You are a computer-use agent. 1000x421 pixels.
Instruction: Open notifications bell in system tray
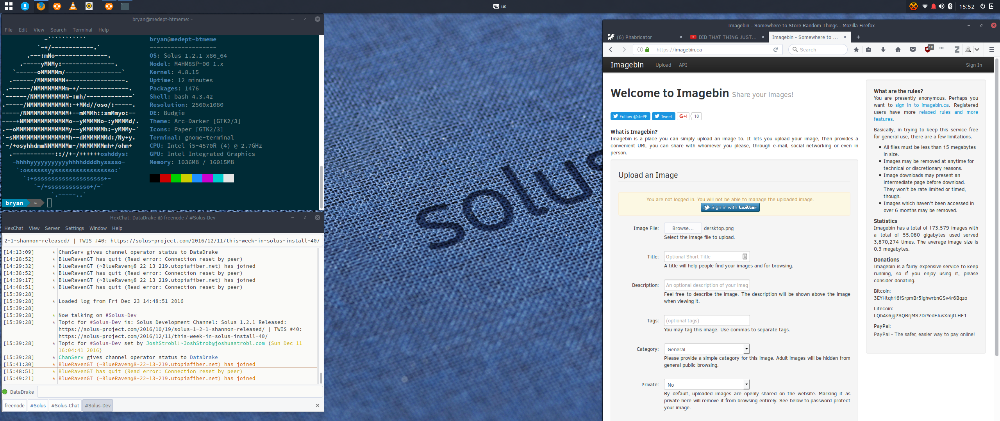pos(933,6)
